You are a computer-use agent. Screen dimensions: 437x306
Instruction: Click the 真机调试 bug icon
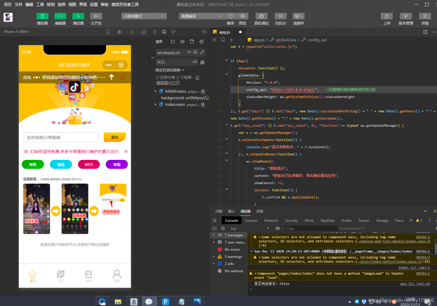tap(261, 16)
